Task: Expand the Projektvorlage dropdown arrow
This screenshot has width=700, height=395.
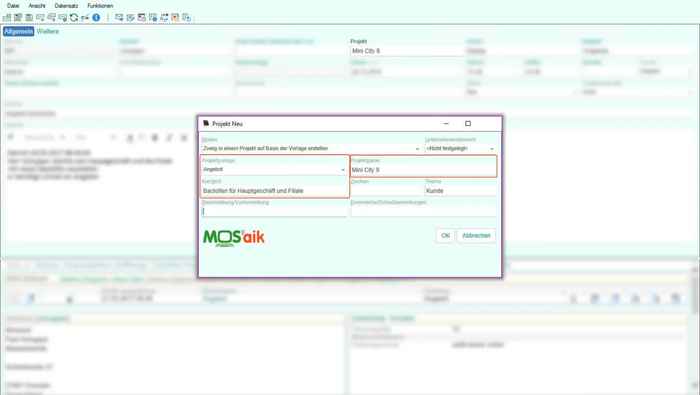Action: pyautogui.click(x=343, y=170)
